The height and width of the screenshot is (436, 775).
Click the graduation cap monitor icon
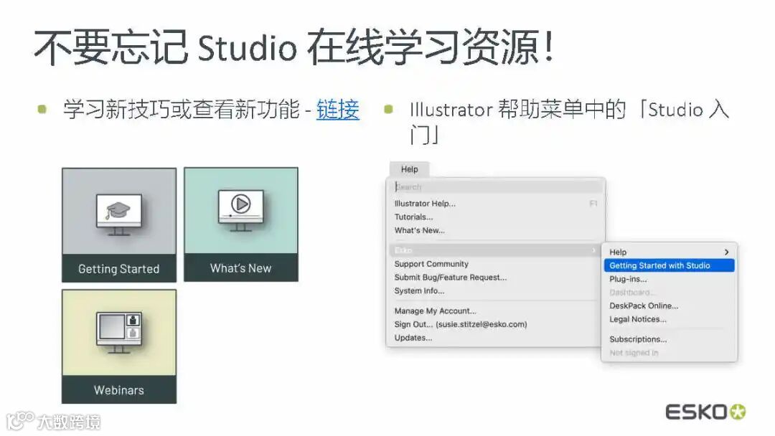[119, 214]
